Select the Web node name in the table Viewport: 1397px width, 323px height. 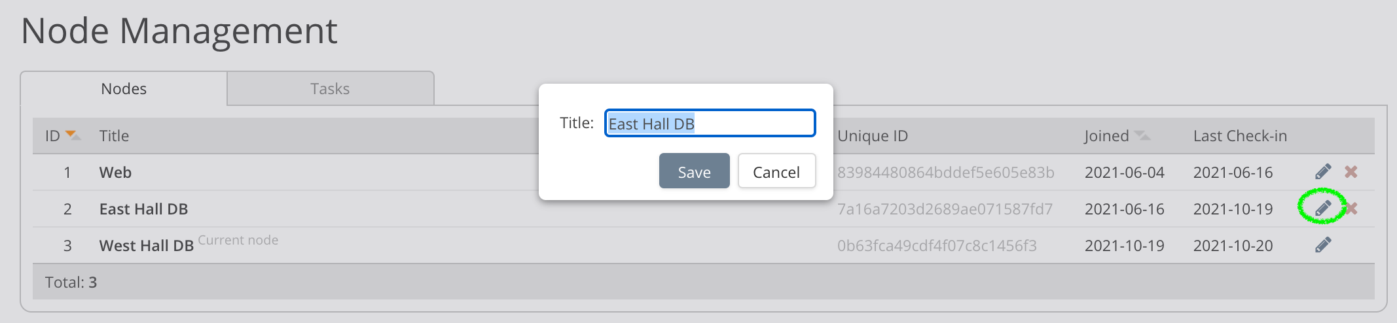click(115, 173)
